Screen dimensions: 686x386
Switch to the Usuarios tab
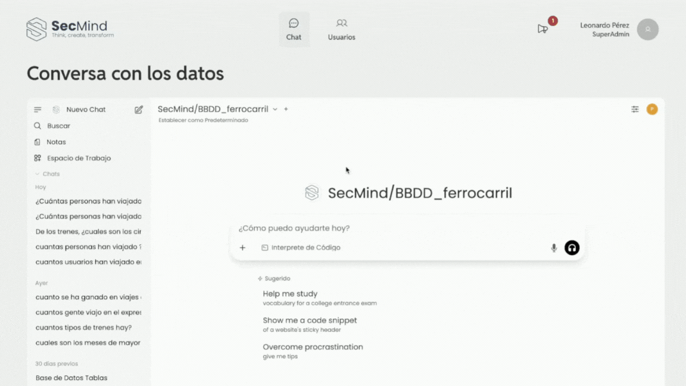[341, 29]
